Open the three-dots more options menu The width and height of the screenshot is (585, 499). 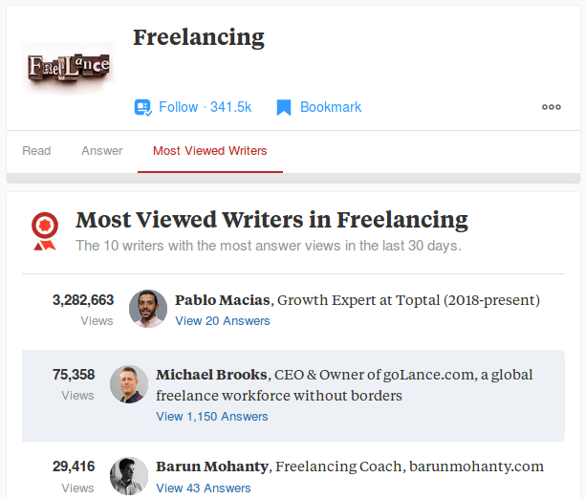tap(552, 107)
